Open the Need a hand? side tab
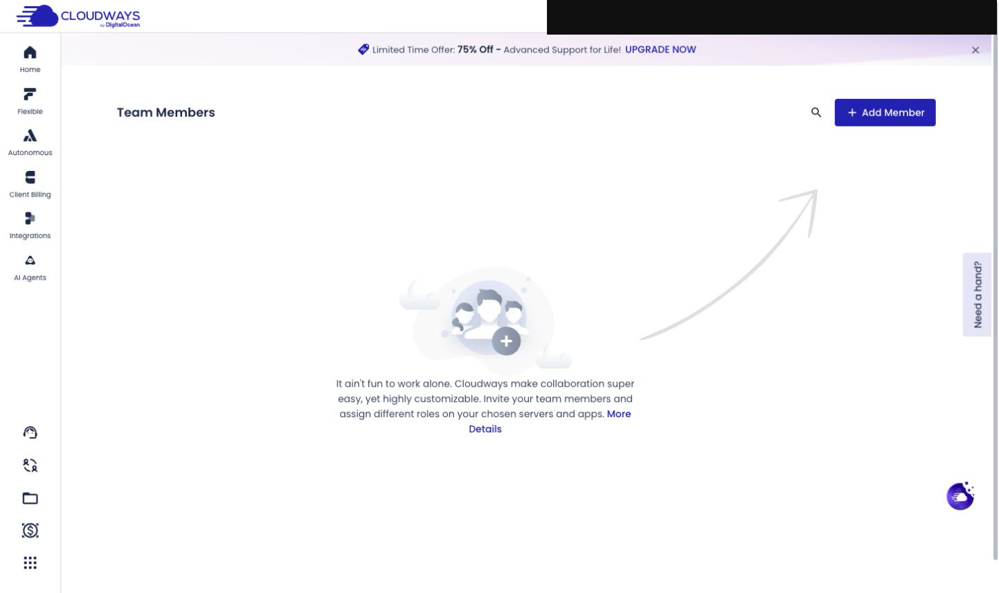Viewport: 999px width, 593px height. point(977,295)
